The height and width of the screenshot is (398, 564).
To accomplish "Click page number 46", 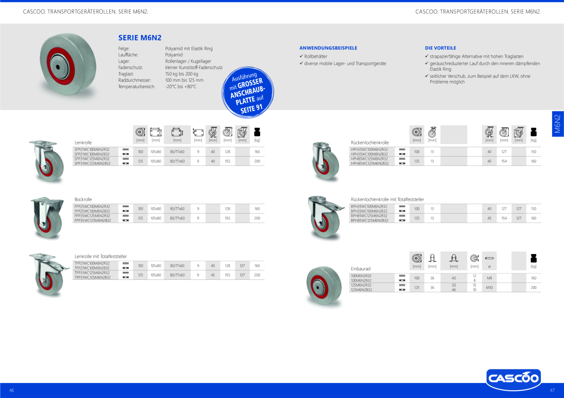I will tap(12, 391).
